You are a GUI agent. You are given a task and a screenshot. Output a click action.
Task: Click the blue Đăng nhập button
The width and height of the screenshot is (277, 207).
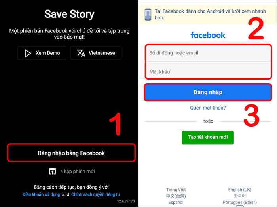208,92
